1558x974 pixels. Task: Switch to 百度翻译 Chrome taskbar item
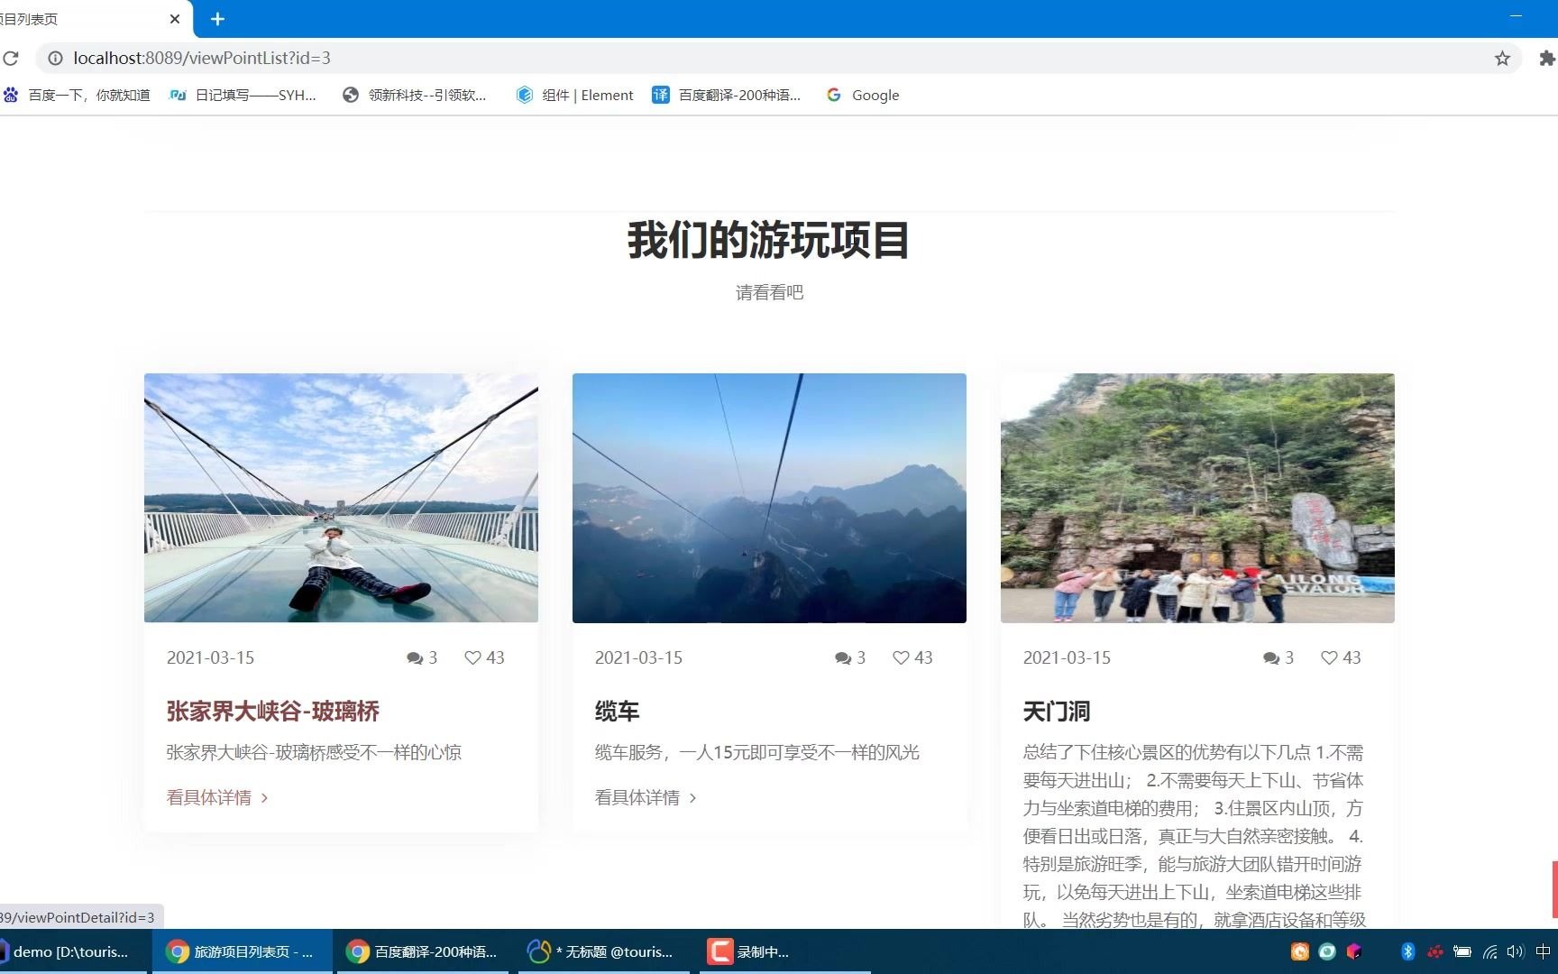tap(423, 951)
